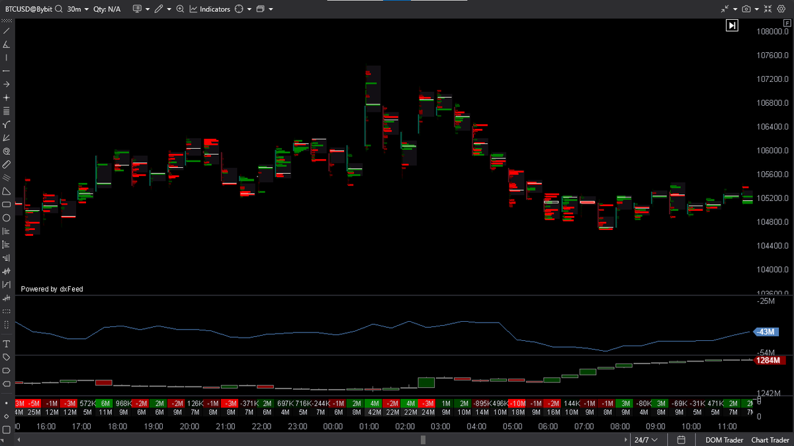This screenshot has width=794, height=446.
Task: Jump to latest bar with skip-forward button
Action: [x=732, y=25]
